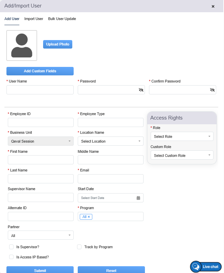Go to the Bulk User Update tab

[x=62, y=19]
